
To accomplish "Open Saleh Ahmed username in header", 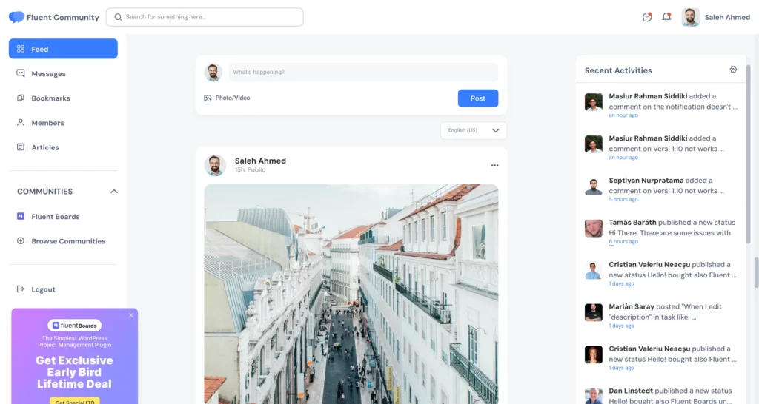I will [727, 17].
